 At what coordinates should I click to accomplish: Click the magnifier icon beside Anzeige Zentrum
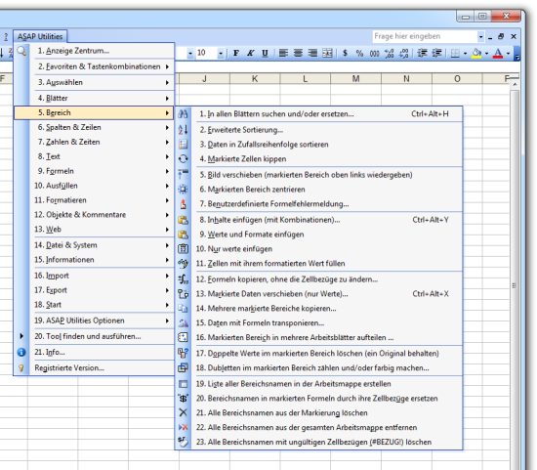click(x=21, y=51)
